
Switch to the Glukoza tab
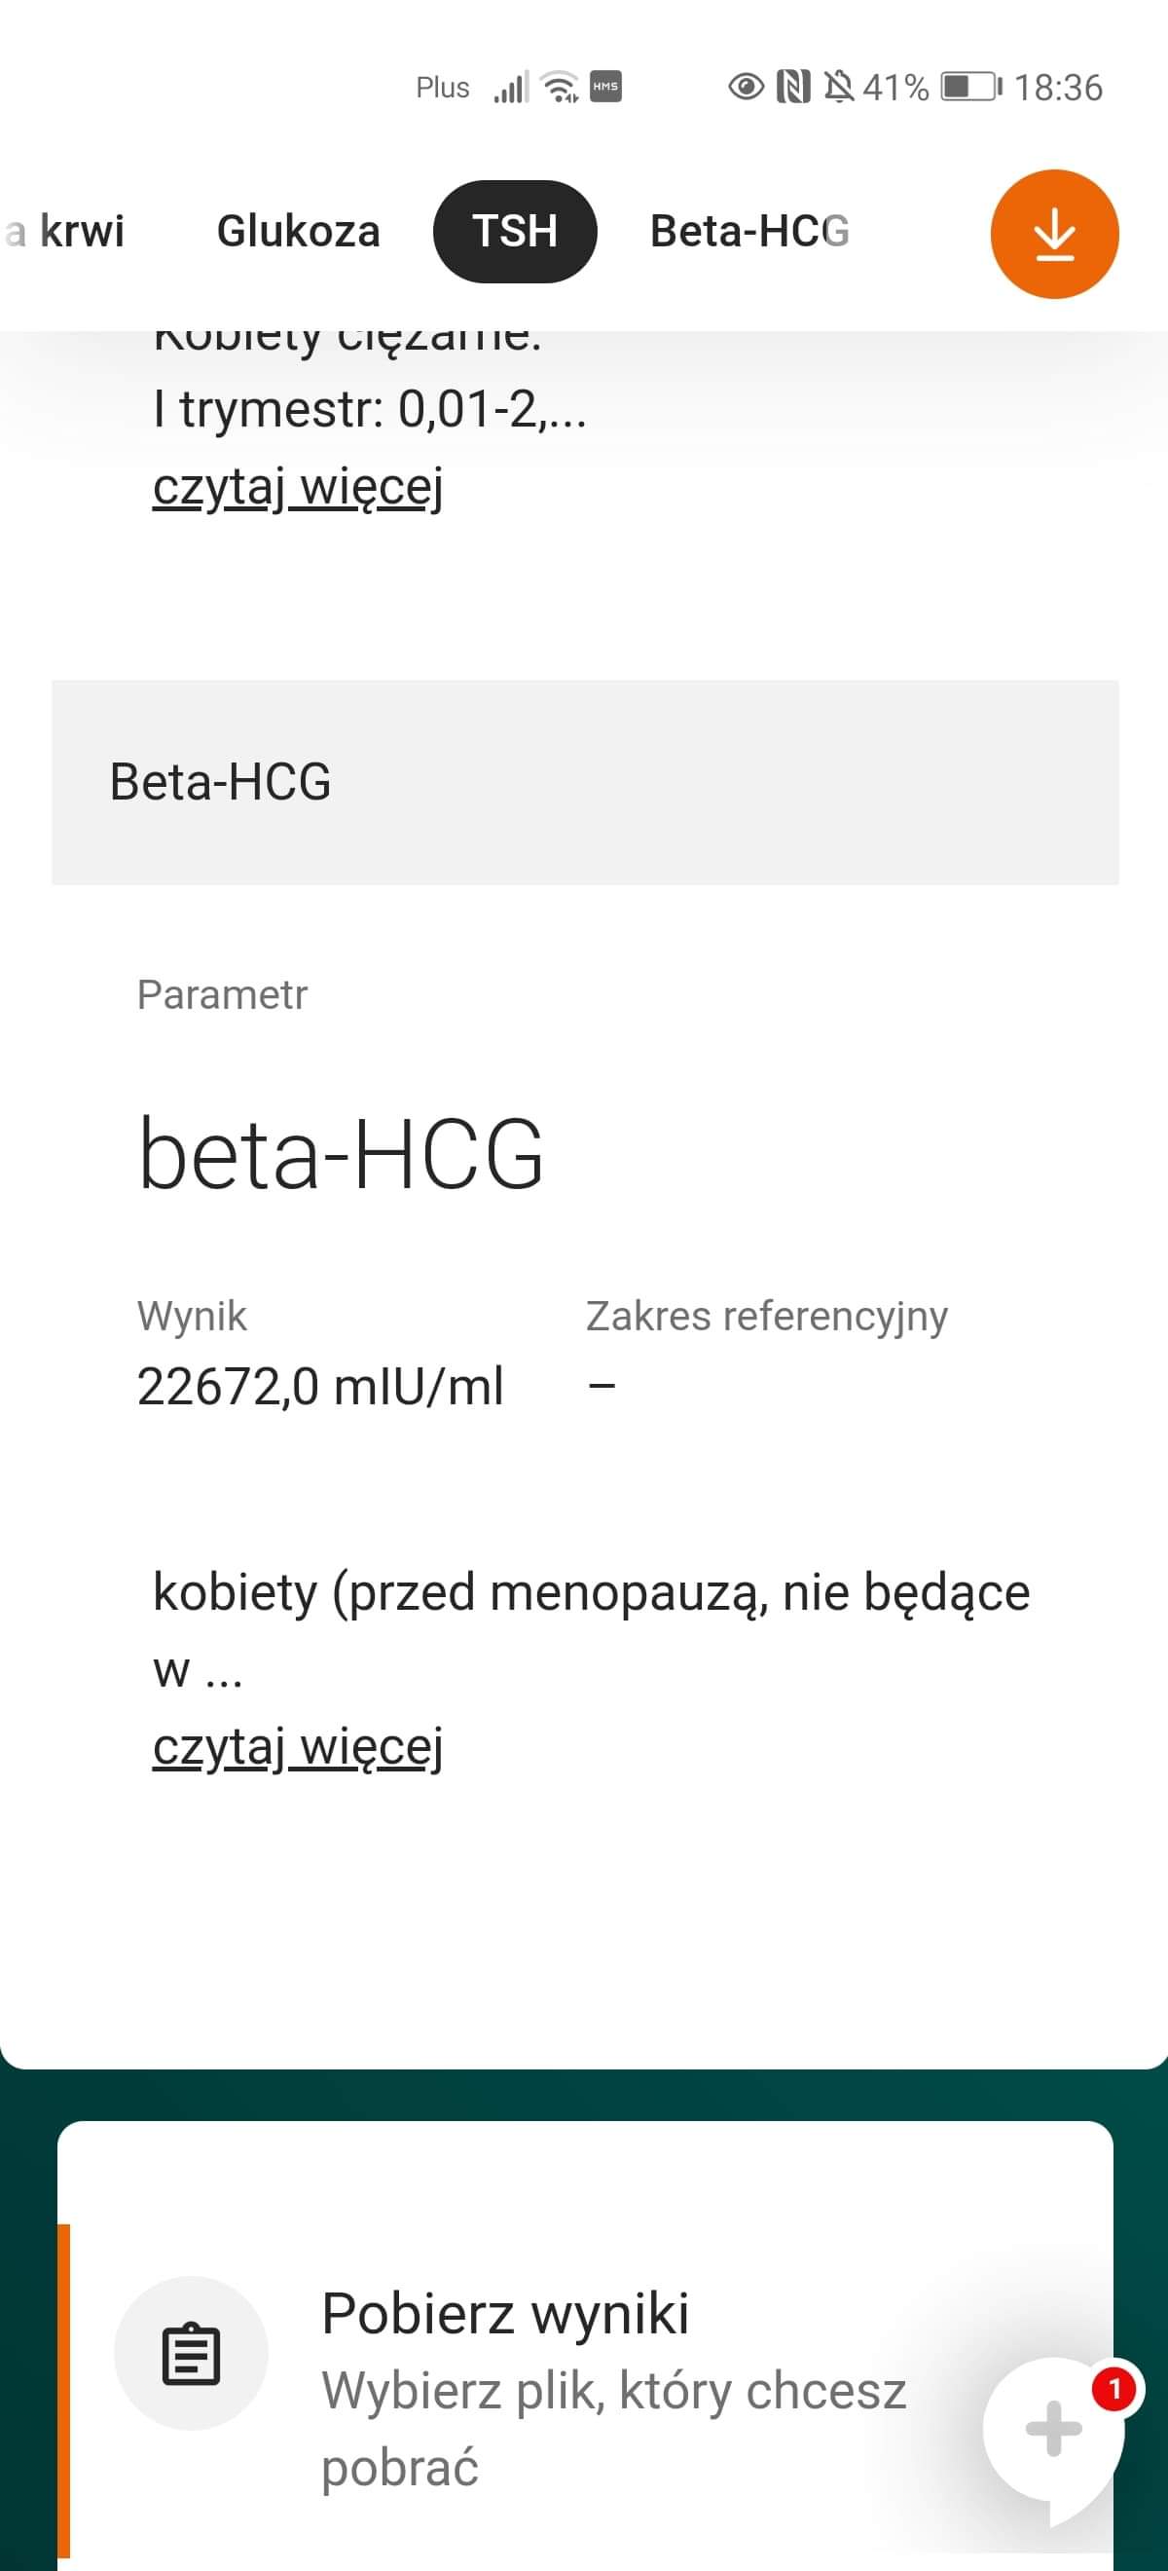[298, 232]
